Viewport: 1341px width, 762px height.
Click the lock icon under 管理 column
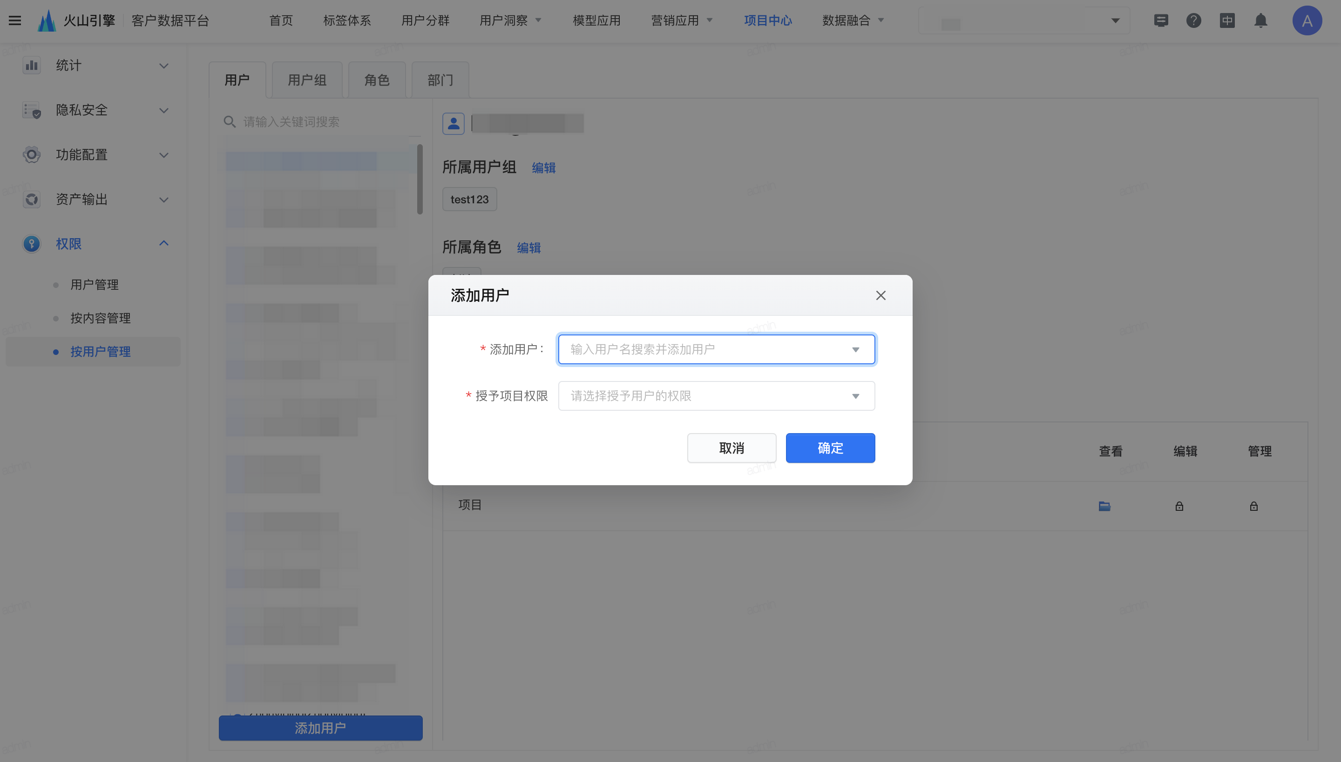(x=1253, y=506)
